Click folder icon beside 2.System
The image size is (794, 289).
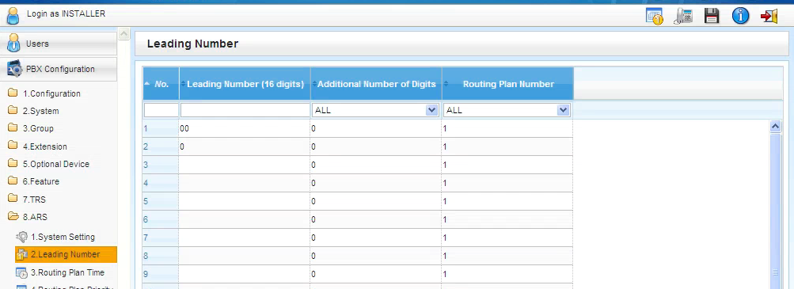coord(13,111)
